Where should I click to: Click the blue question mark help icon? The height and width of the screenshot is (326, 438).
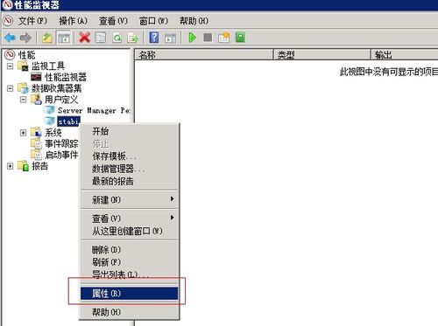tap(154, 38)
